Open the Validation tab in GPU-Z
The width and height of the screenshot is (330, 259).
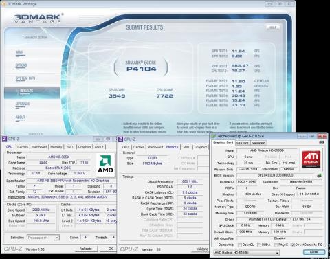coord(258,143)
